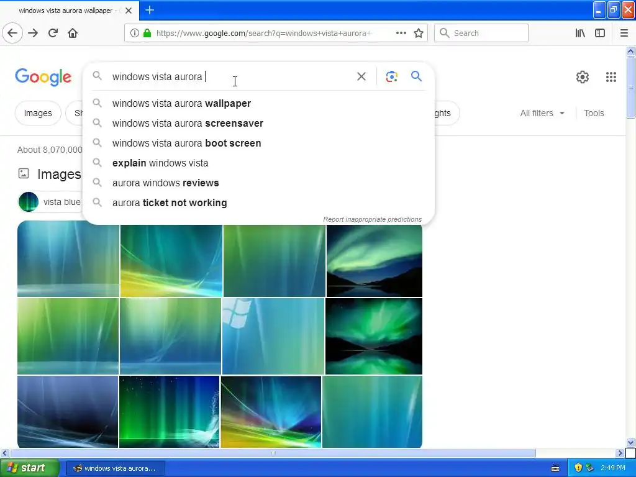This screenshot has height=477, width=636.
Task: Open the northern lights mountain photo thumbnail
Action: tap(375, 261)
